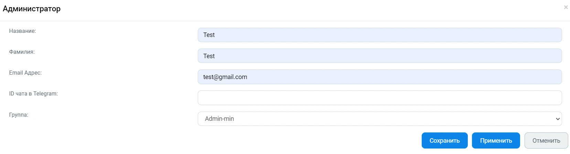This screenshot has height=154, width=570.
Task: Close the Администратор dialog with the X
Action: pos(566,7)
